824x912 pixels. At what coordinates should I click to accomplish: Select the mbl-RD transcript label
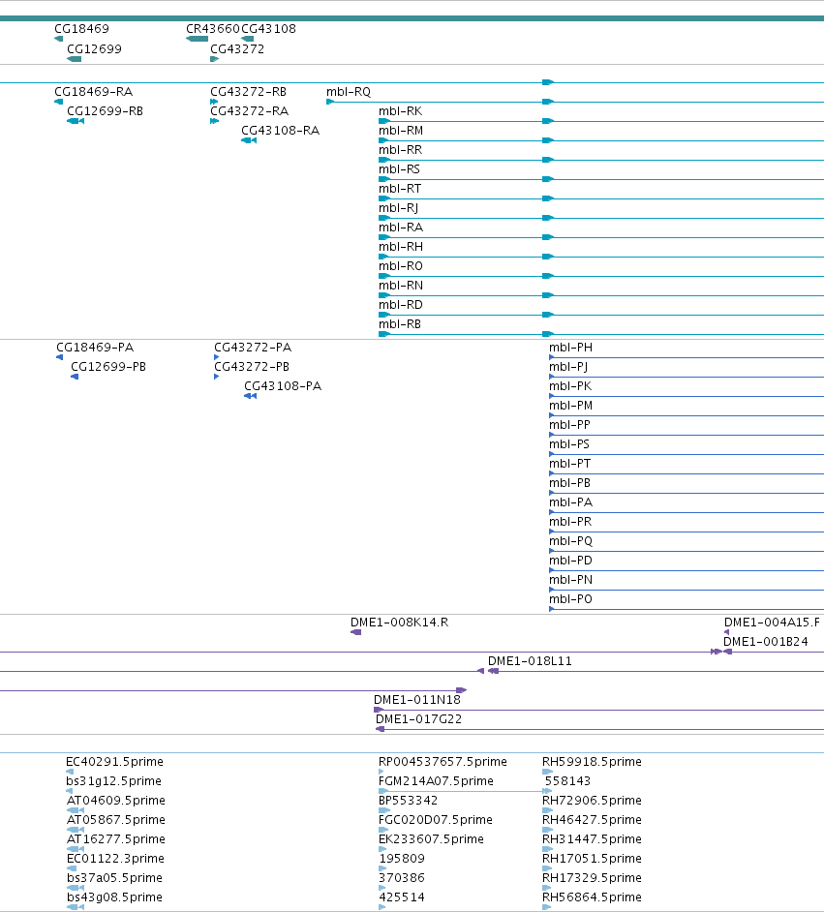401,305
